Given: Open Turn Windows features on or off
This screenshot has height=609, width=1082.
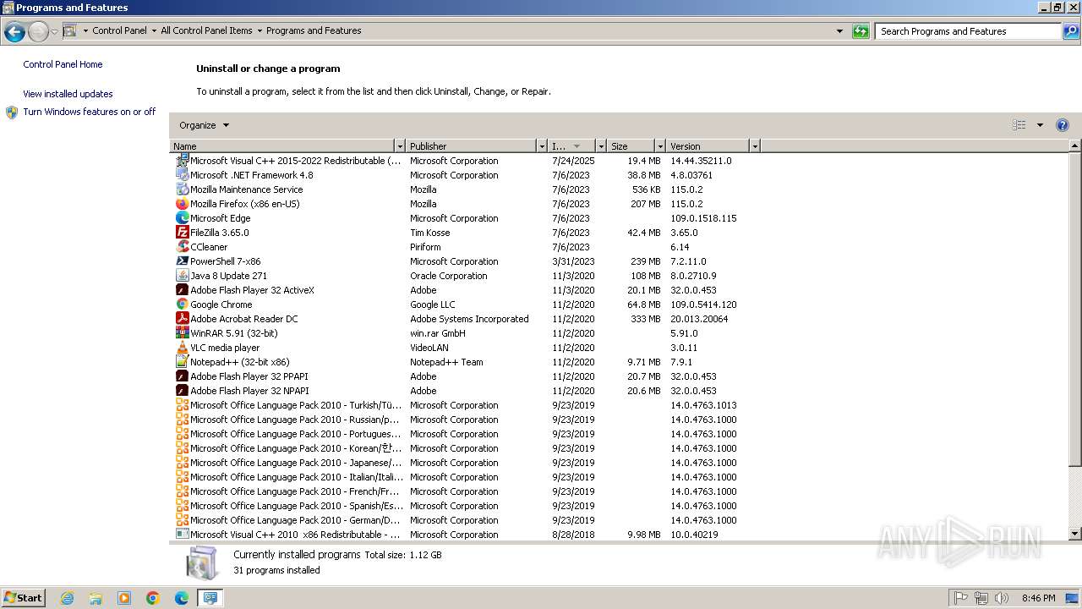Looking at the screenshot, I should tap(90, 112).
